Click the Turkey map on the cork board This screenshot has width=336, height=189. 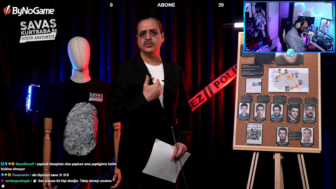pos(288,80)
